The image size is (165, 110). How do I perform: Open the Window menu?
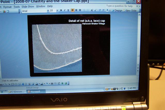pyautogui.click(x=41, y=6)
